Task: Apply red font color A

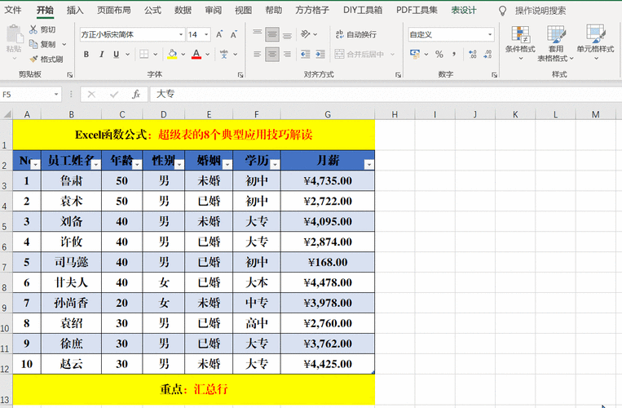Action: [196, 55]
